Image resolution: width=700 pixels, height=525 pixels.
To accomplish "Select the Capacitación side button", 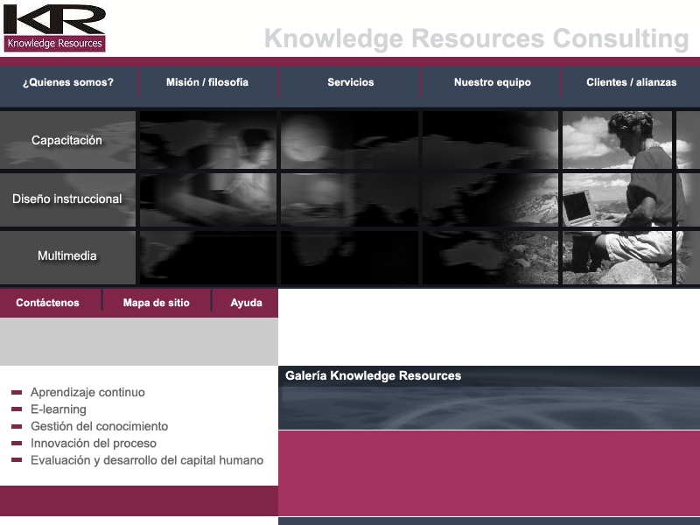I will (67, 140).
